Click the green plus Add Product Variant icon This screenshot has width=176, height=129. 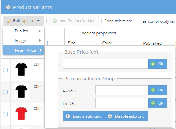tap(55, 21)
